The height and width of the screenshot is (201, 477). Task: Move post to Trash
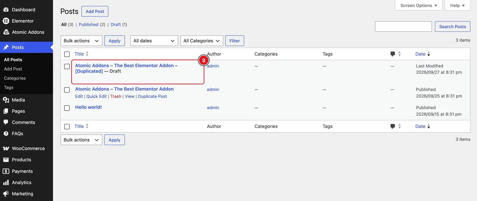pyautogui.click(x=116, y=96)
